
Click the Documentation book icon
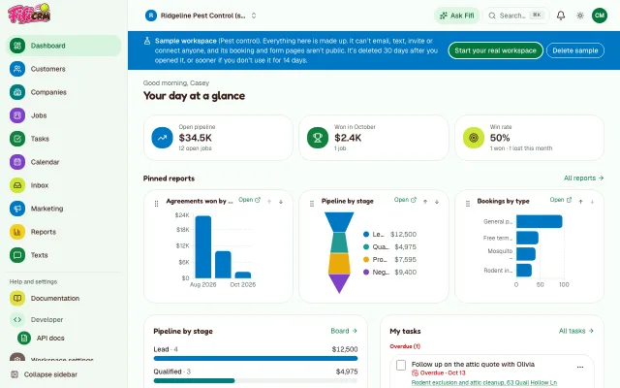coord(17,298)
